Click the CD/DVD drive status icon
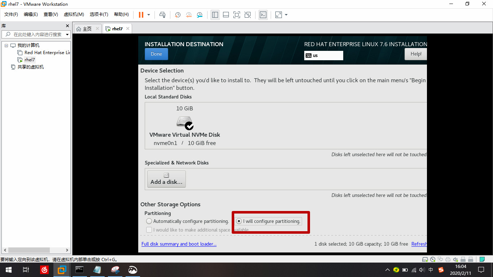 pyautogui.click(x=433, y=259)
